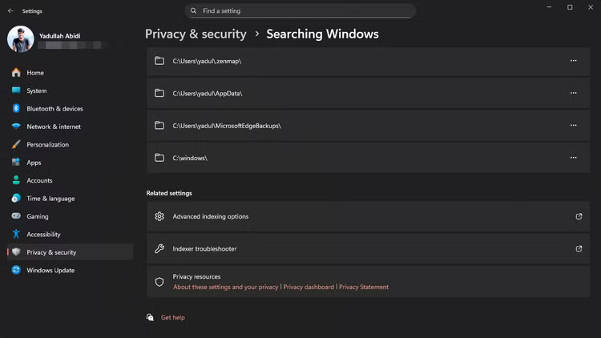This screenshot has height=338, width=601.
Task: Click the Find a setting search field
Action: pos(305,11)
